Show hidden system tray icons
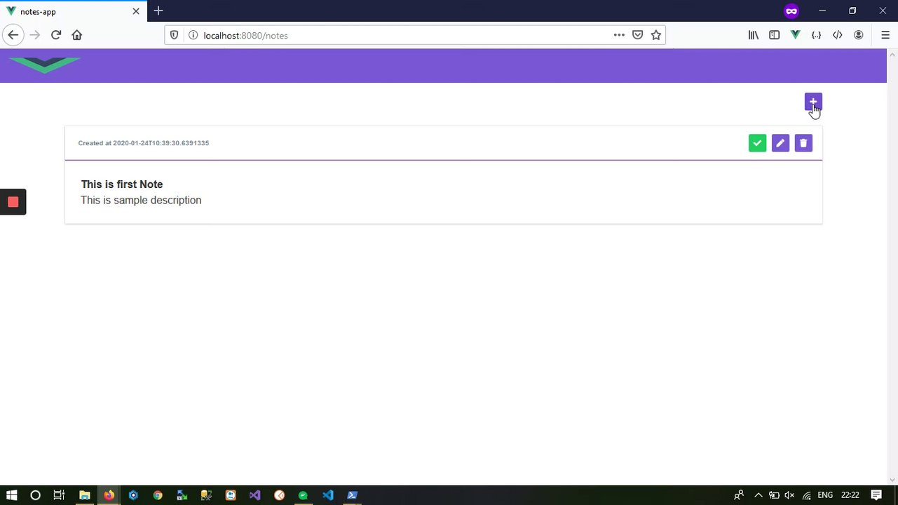 click(758, 495)
